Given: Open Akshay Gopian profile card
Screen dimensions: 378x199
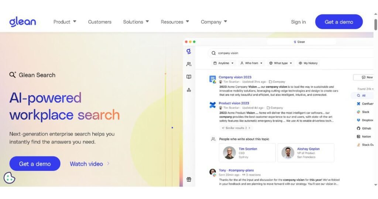Looking at the screenshot, I should pyautogui.click(x=306, y=153).
